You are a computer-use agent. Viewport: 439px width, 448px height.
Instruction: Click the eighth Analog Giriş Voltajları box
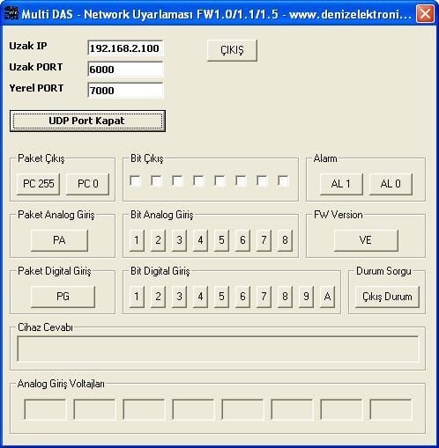pyautogui.click(x=391, y=409)
